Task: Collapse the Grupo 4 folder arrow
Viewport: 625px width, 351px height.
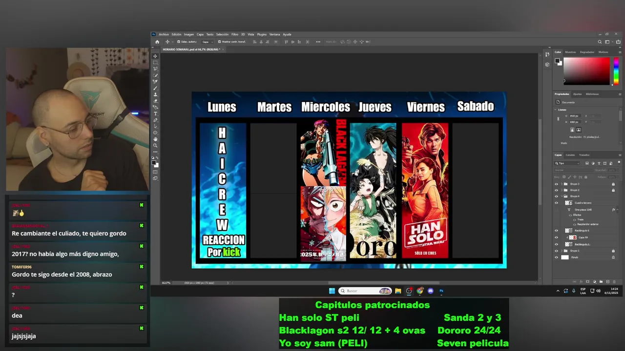Action: 562,196
